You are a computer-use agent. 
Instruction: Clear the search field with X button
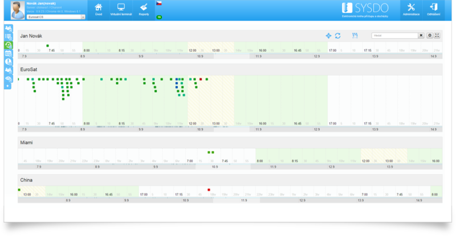pos(421,35)
